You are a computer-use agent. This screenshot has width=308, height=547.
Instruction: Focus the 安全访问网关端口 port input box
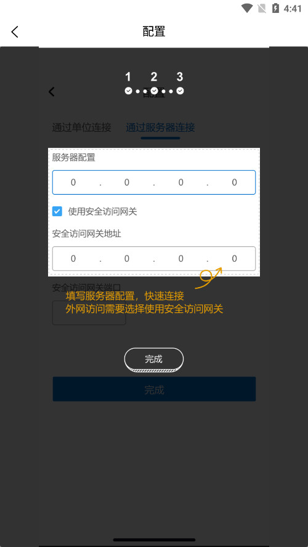(x=89, y=312)
